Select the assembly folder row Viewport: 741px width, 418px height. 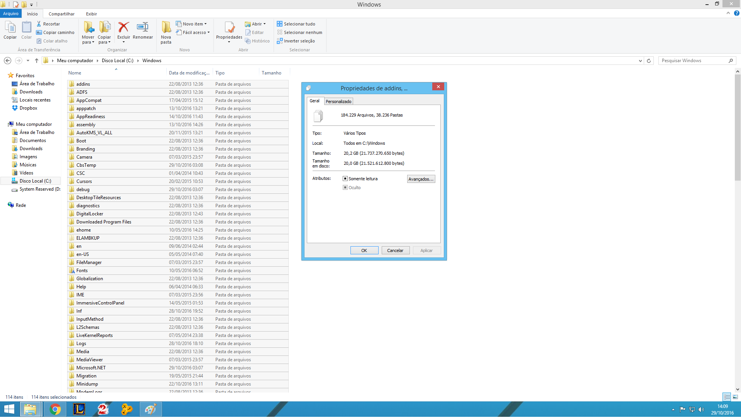click(x=178, y=125)
